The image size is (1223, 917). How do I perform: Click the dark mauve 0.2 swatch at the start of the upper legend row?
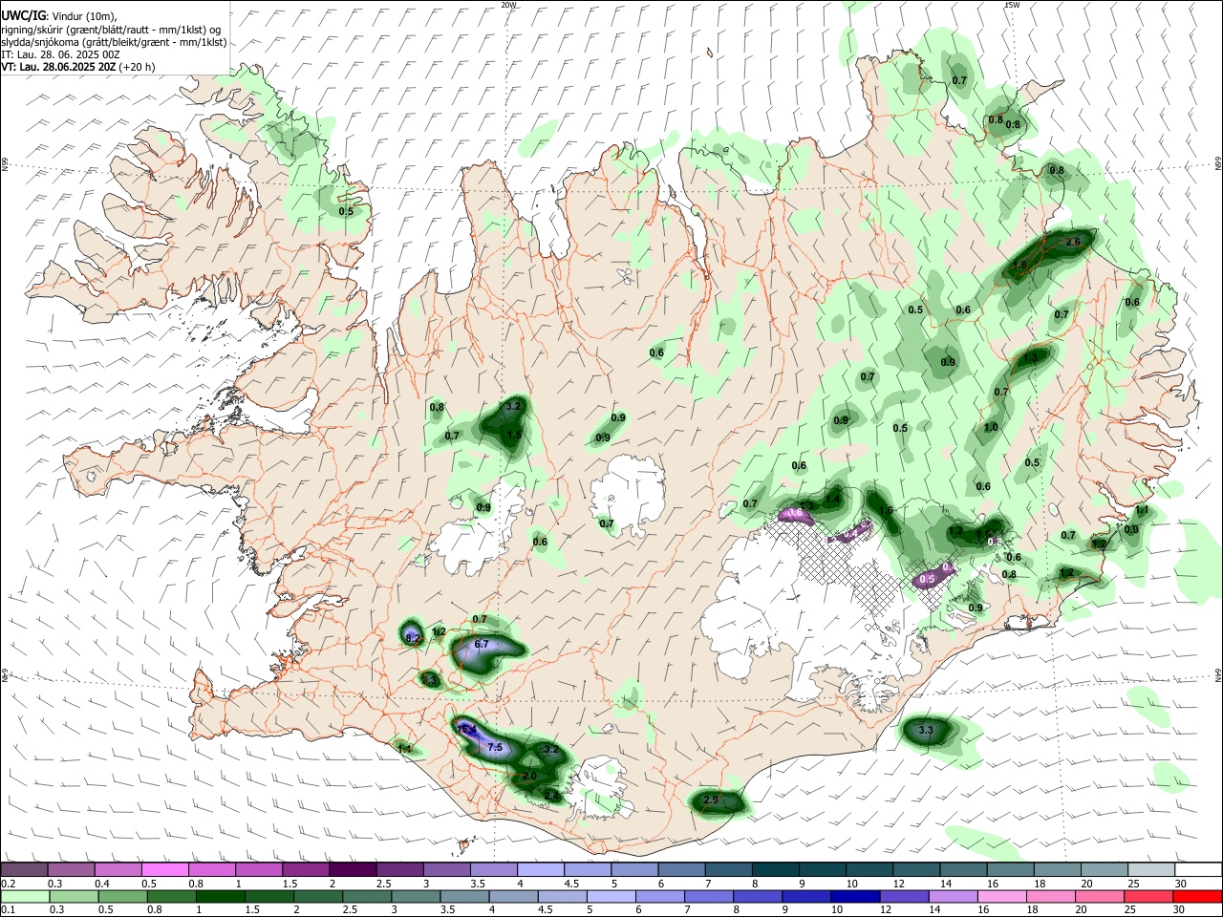[23, 870]
